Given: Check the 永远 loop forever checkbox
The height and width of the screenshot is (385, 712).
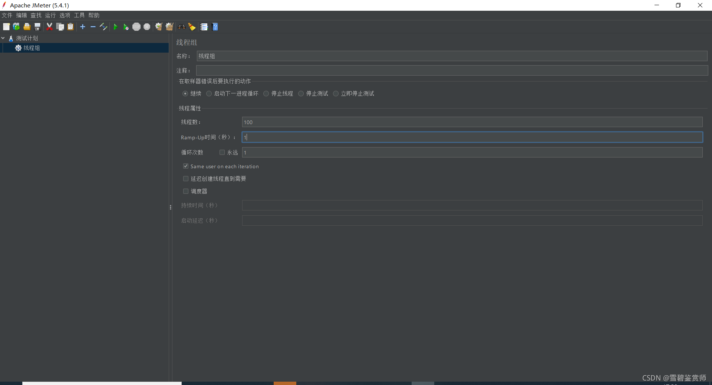Looking at the screenshot, I should (x=222, y=152).
